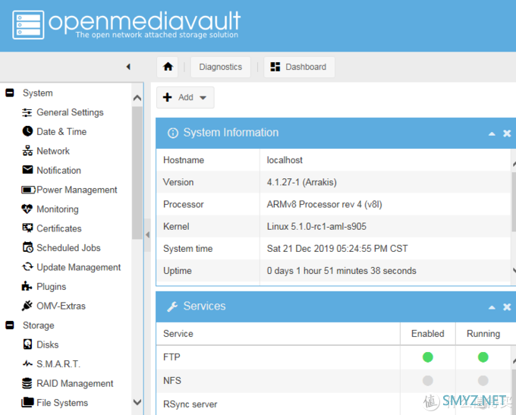The height and width of the screenshot is (415, 516).
Task: Click the RAID Management database icon
Action: (x=27, y=383)
